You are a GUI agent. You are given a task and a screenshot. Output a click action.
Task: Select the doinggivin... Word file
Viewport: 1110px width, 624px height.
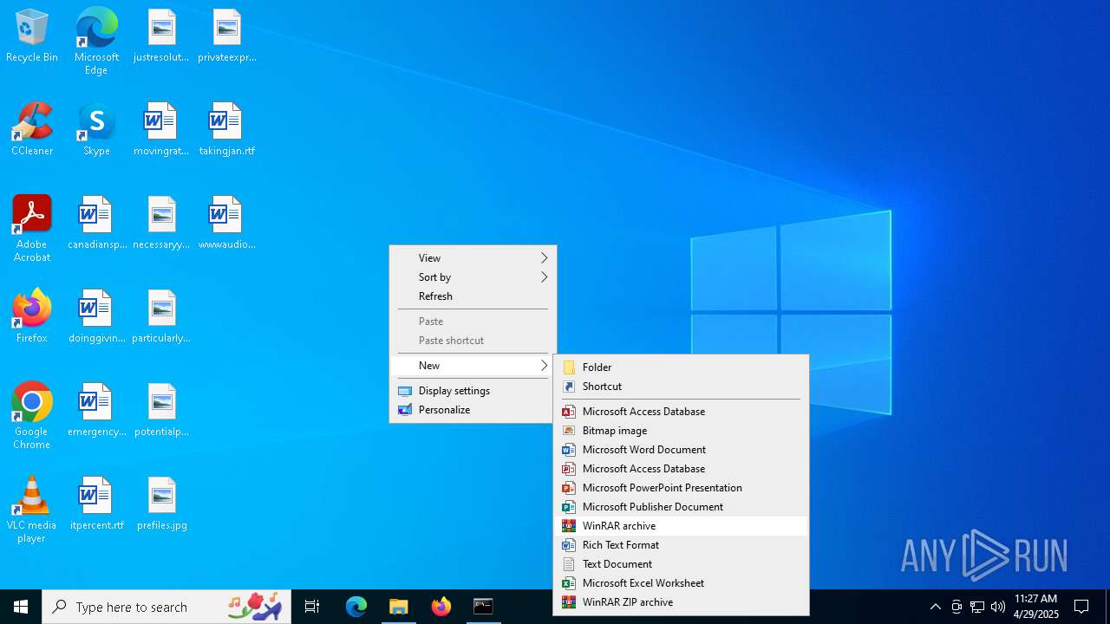pyautogui.click(x=96, y=317)
